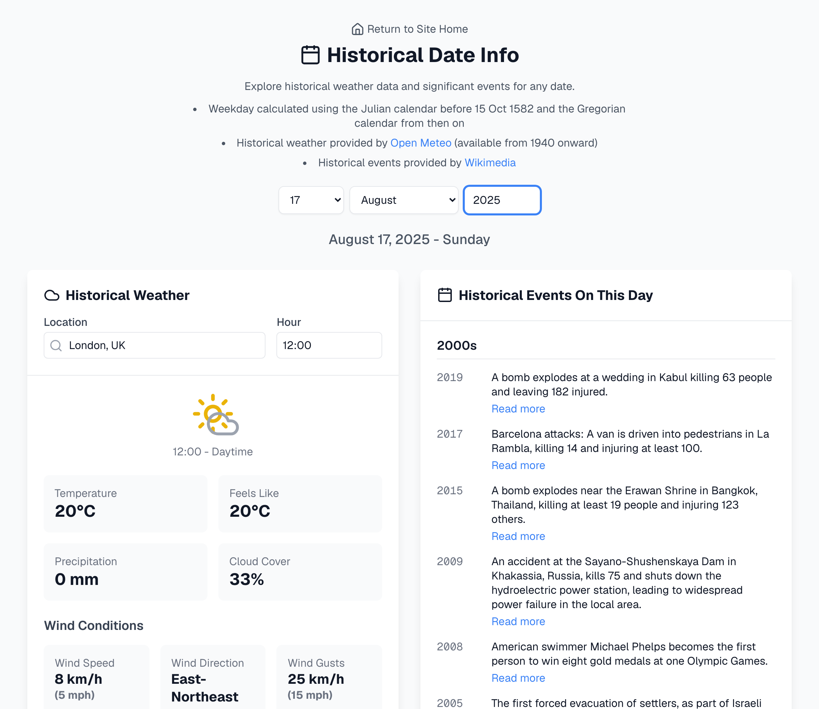The image size is (819, 709).
Task: Read more about 2015 Erawan Shrine bombing
Action: tap(518, 536)
